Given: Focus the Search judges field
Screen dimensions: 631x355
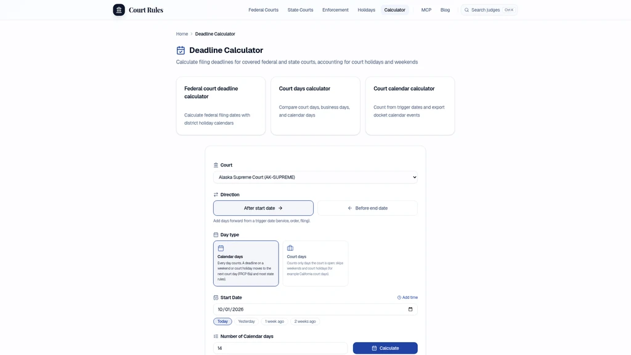Looking at the screenshot, I should point(489,10).
